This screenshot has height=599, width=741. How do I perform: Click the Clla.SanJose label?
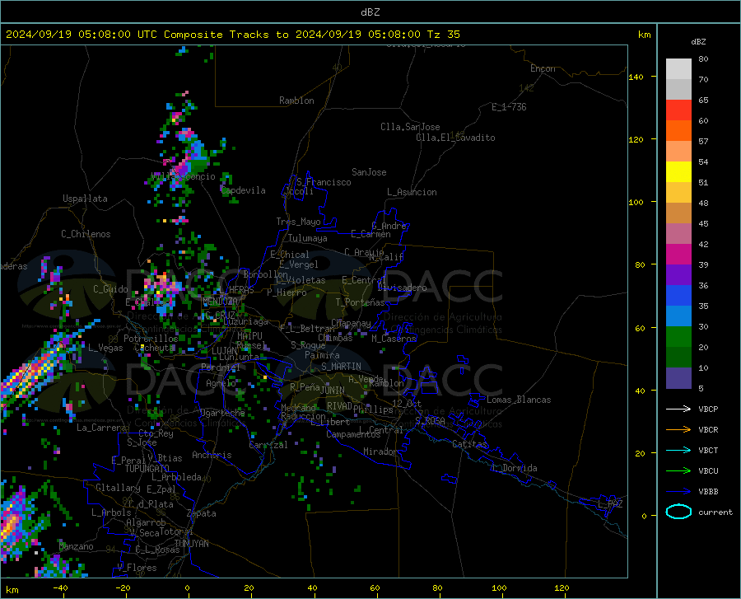pyautogui.click(x=410, y=127)
